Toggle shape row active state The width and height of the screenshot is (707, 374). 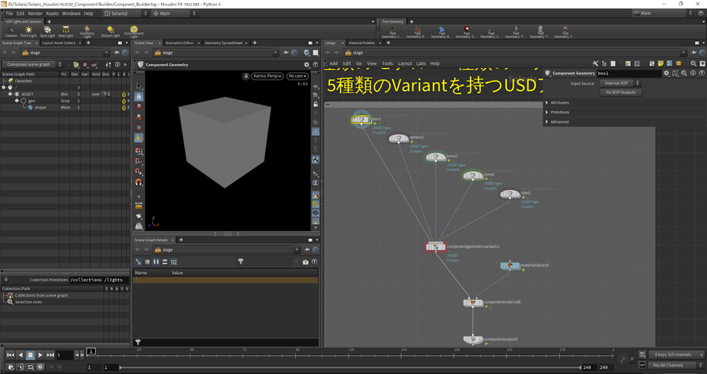tap(123, 107)
